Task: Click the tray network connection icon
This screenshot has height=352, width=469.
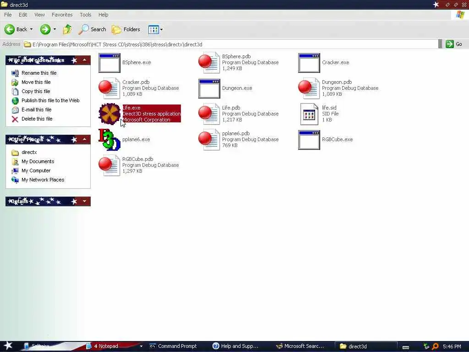Action: tap(426, 346)
